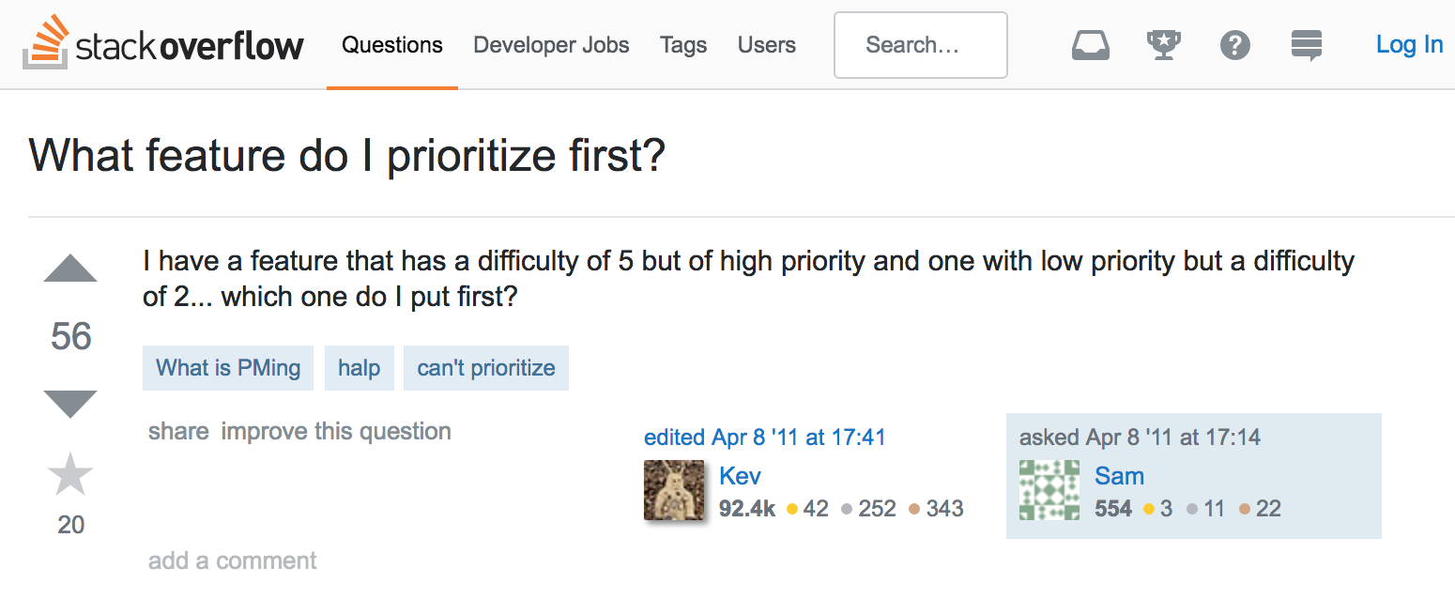Screen dimensions: 1455x599
Task: Favorite the question with the star
Action: click(70, 474)
